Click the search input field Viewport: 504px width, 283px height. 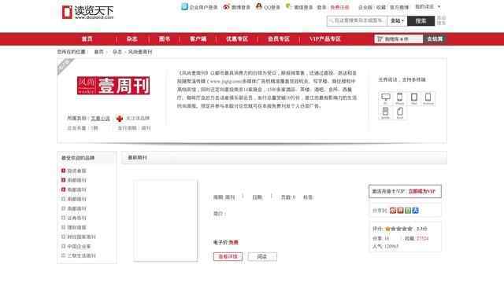357,21
